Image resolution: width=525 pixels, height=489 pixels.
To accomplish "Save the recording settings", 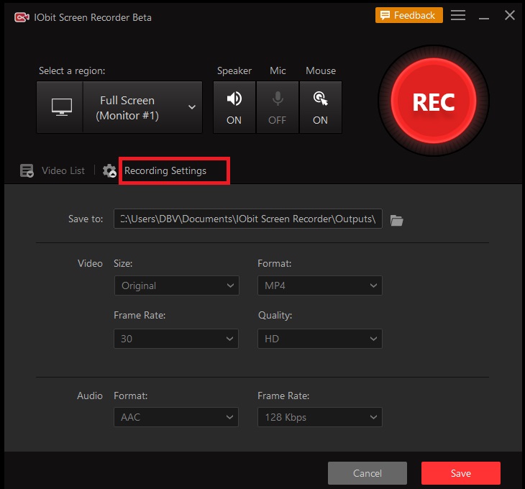I will click(x=461, y=473).
